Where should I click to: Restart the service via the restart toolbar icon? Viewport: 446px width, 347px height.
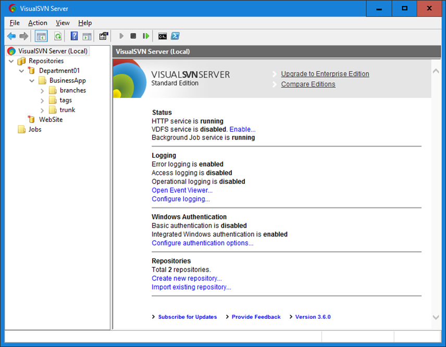click(x=146, y=36)
